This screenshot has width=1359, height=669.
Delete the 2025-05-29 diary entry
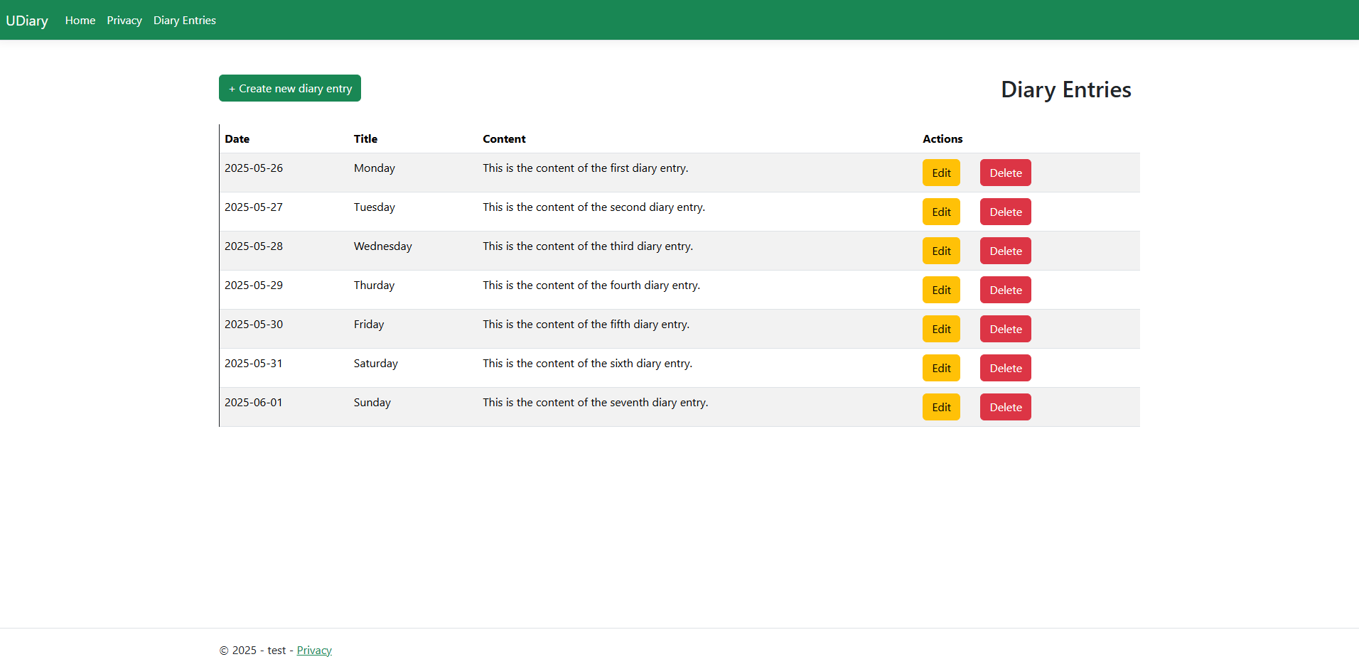[1005, 290]
